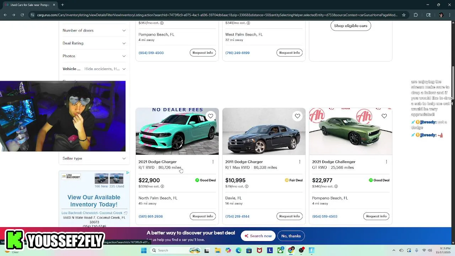Open McAfee from the taskbar

pos(259,250)
